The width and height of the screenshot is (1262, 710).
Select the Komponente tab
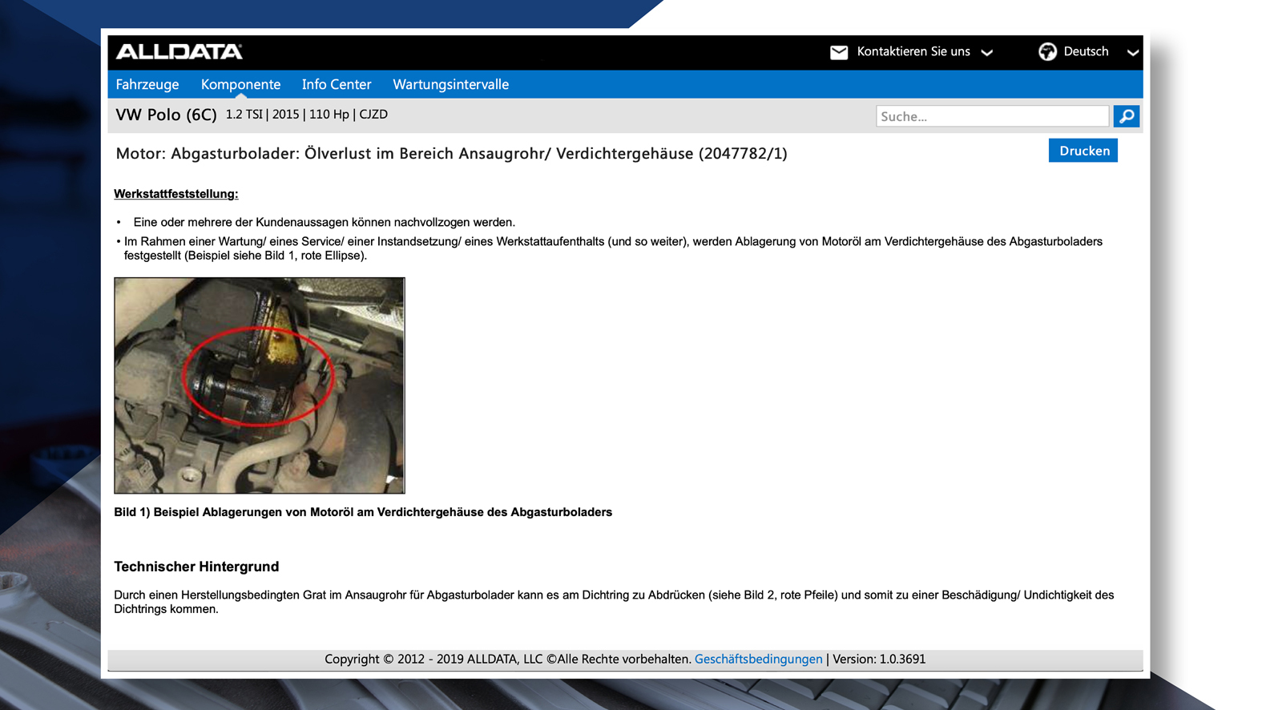click(240, 84)
